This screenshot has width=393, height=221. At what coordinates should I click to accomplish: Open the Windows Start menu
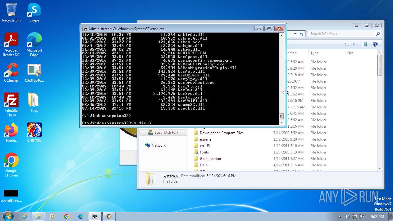(8, 216)
